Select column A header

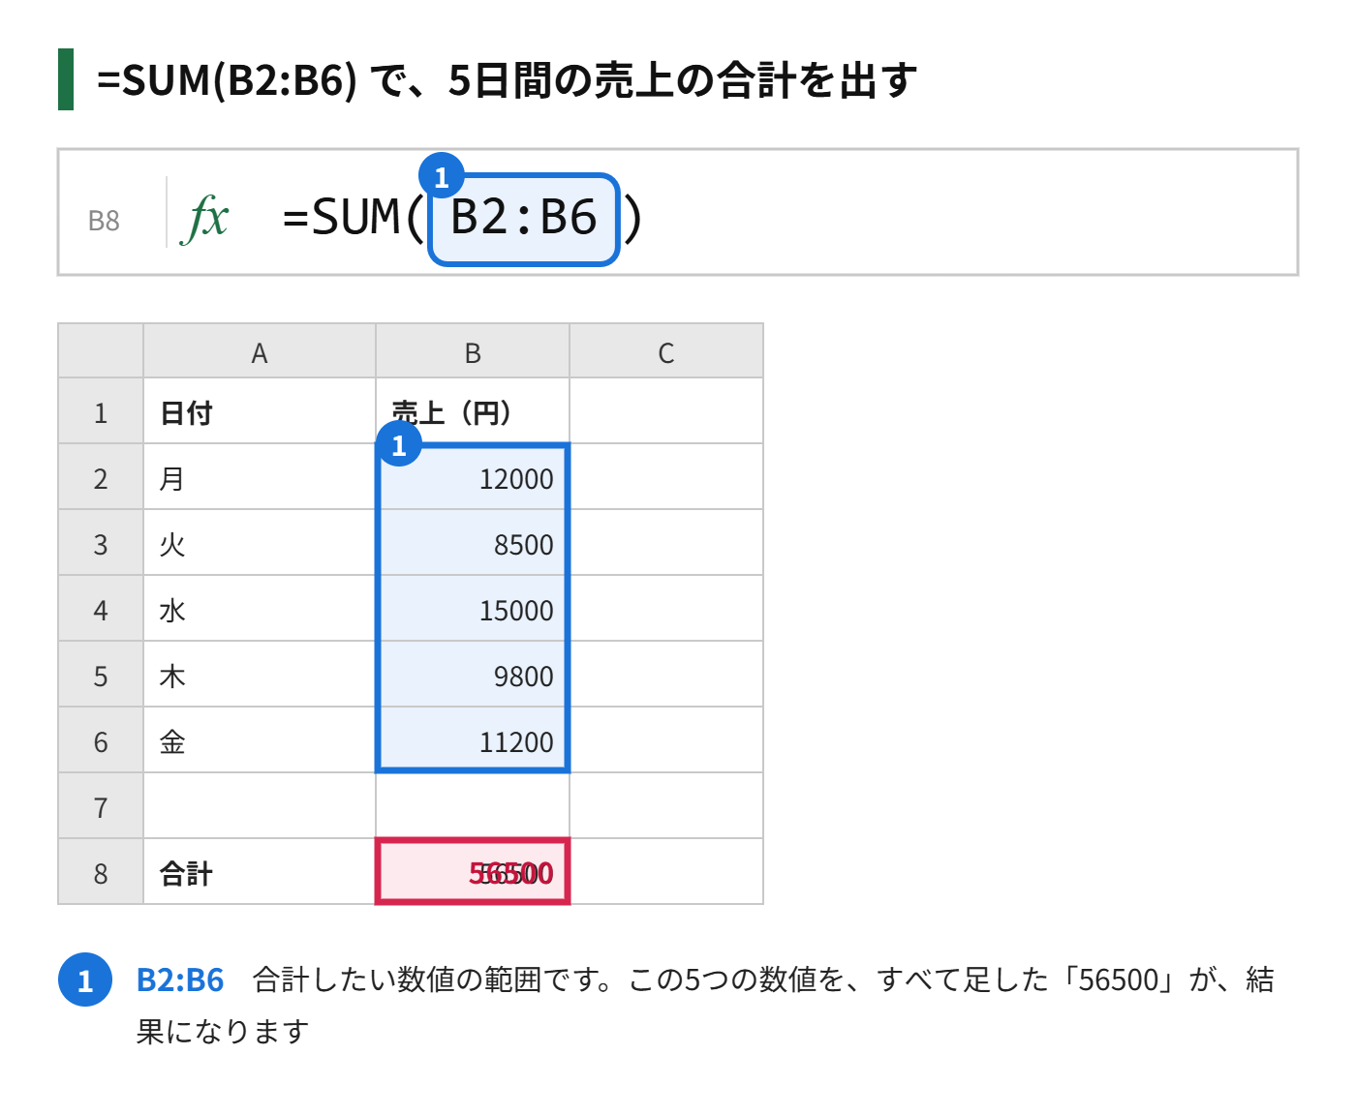pyautogui.click(x=260, y=351)
